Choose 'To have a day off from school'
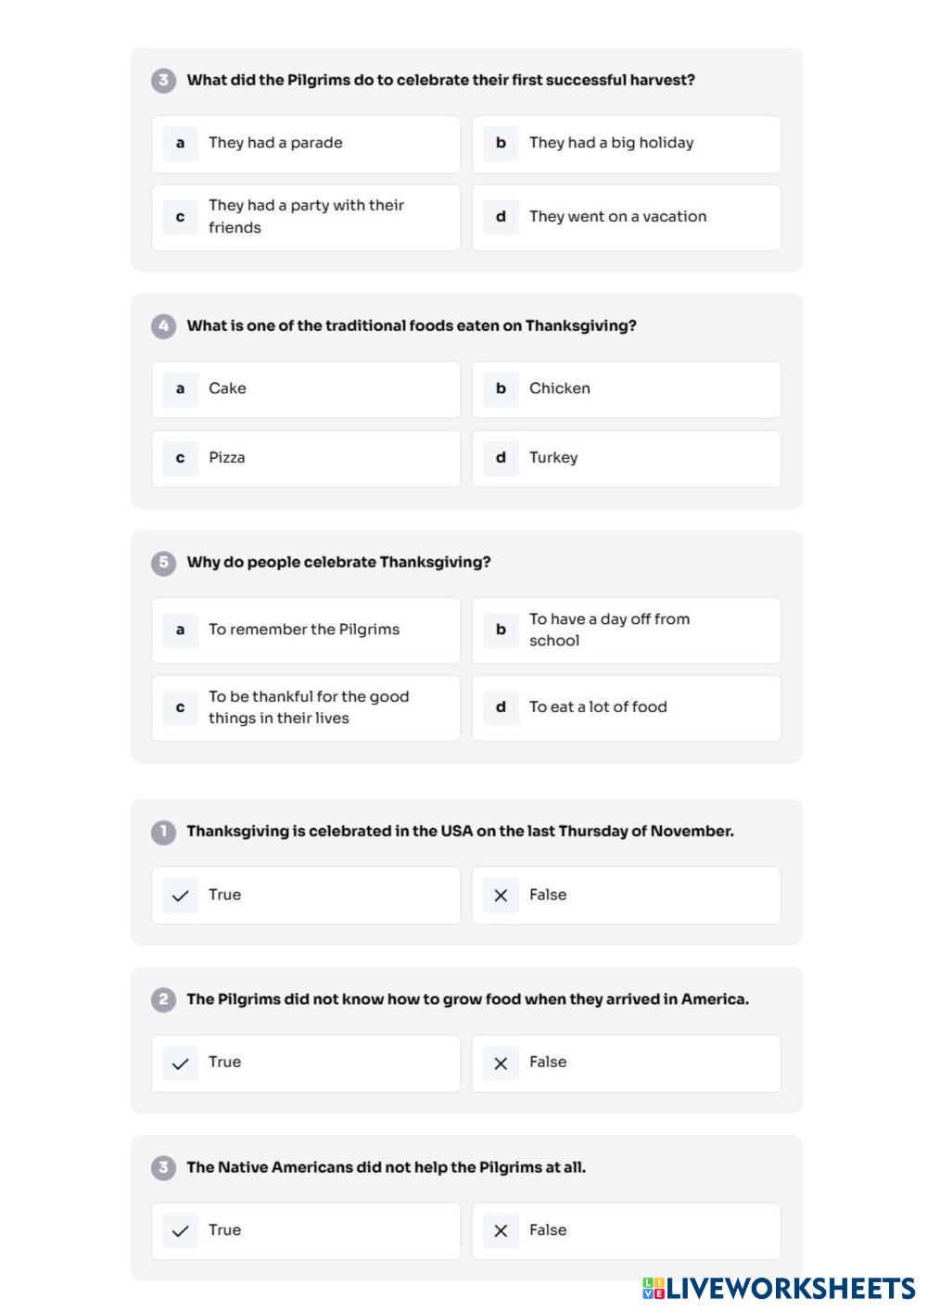927x1311 pixels. (626, 630)
